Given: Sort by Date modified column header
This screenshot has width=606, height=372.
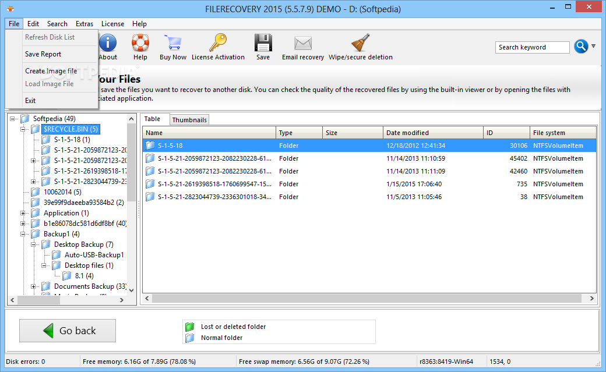Looking at the screenshot, I should pos(434,133).
